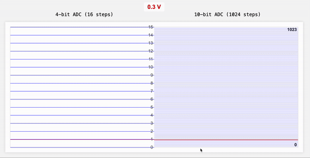
Task: Click the step label 8
Action: point(152,83)
